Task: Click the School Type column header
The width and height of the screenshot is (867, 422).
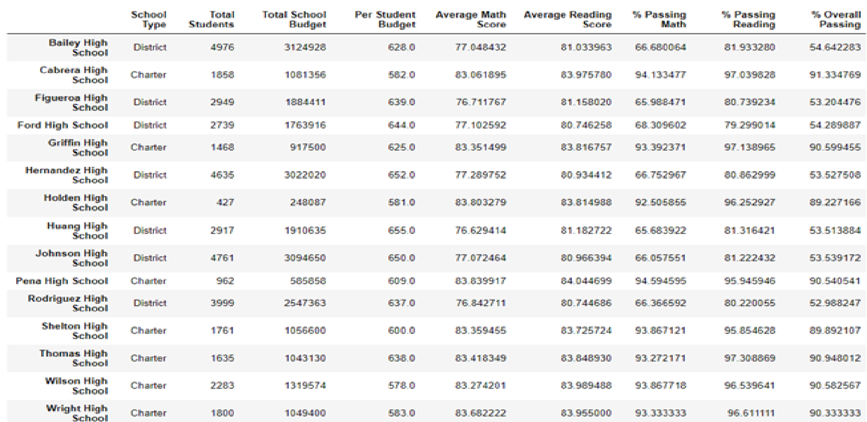Action: pyautogui.click(x=148, y=19)
